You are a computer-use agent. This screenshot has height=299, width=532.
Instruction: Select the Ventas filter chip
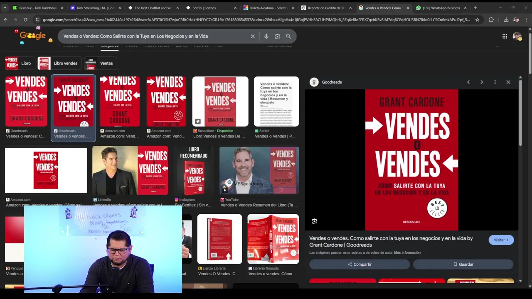[x=100, y=63]
